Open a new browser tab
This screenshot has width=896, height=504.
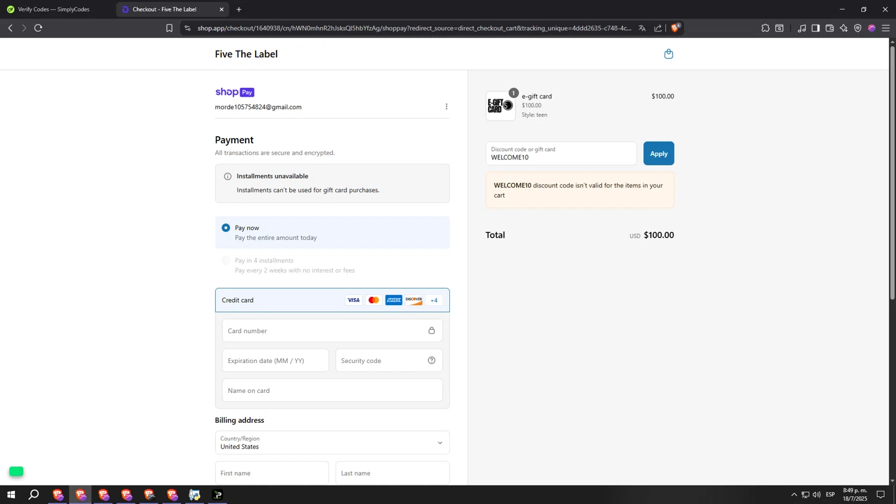(239, 10)
